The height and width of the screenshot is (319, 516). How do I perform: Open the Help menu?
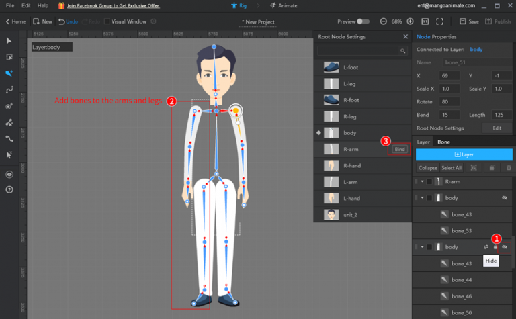(43, 5)
